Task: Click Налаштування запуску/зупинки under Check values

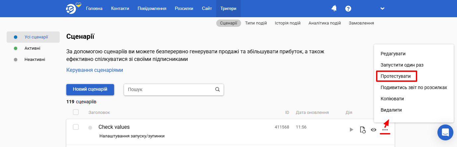Action: pyautogui.click(x=132, y=136)
